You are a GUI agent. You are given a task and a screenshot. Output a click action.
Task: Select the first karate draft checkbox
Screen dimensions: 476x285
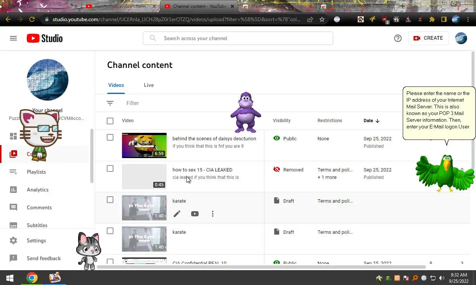(110, 200)
